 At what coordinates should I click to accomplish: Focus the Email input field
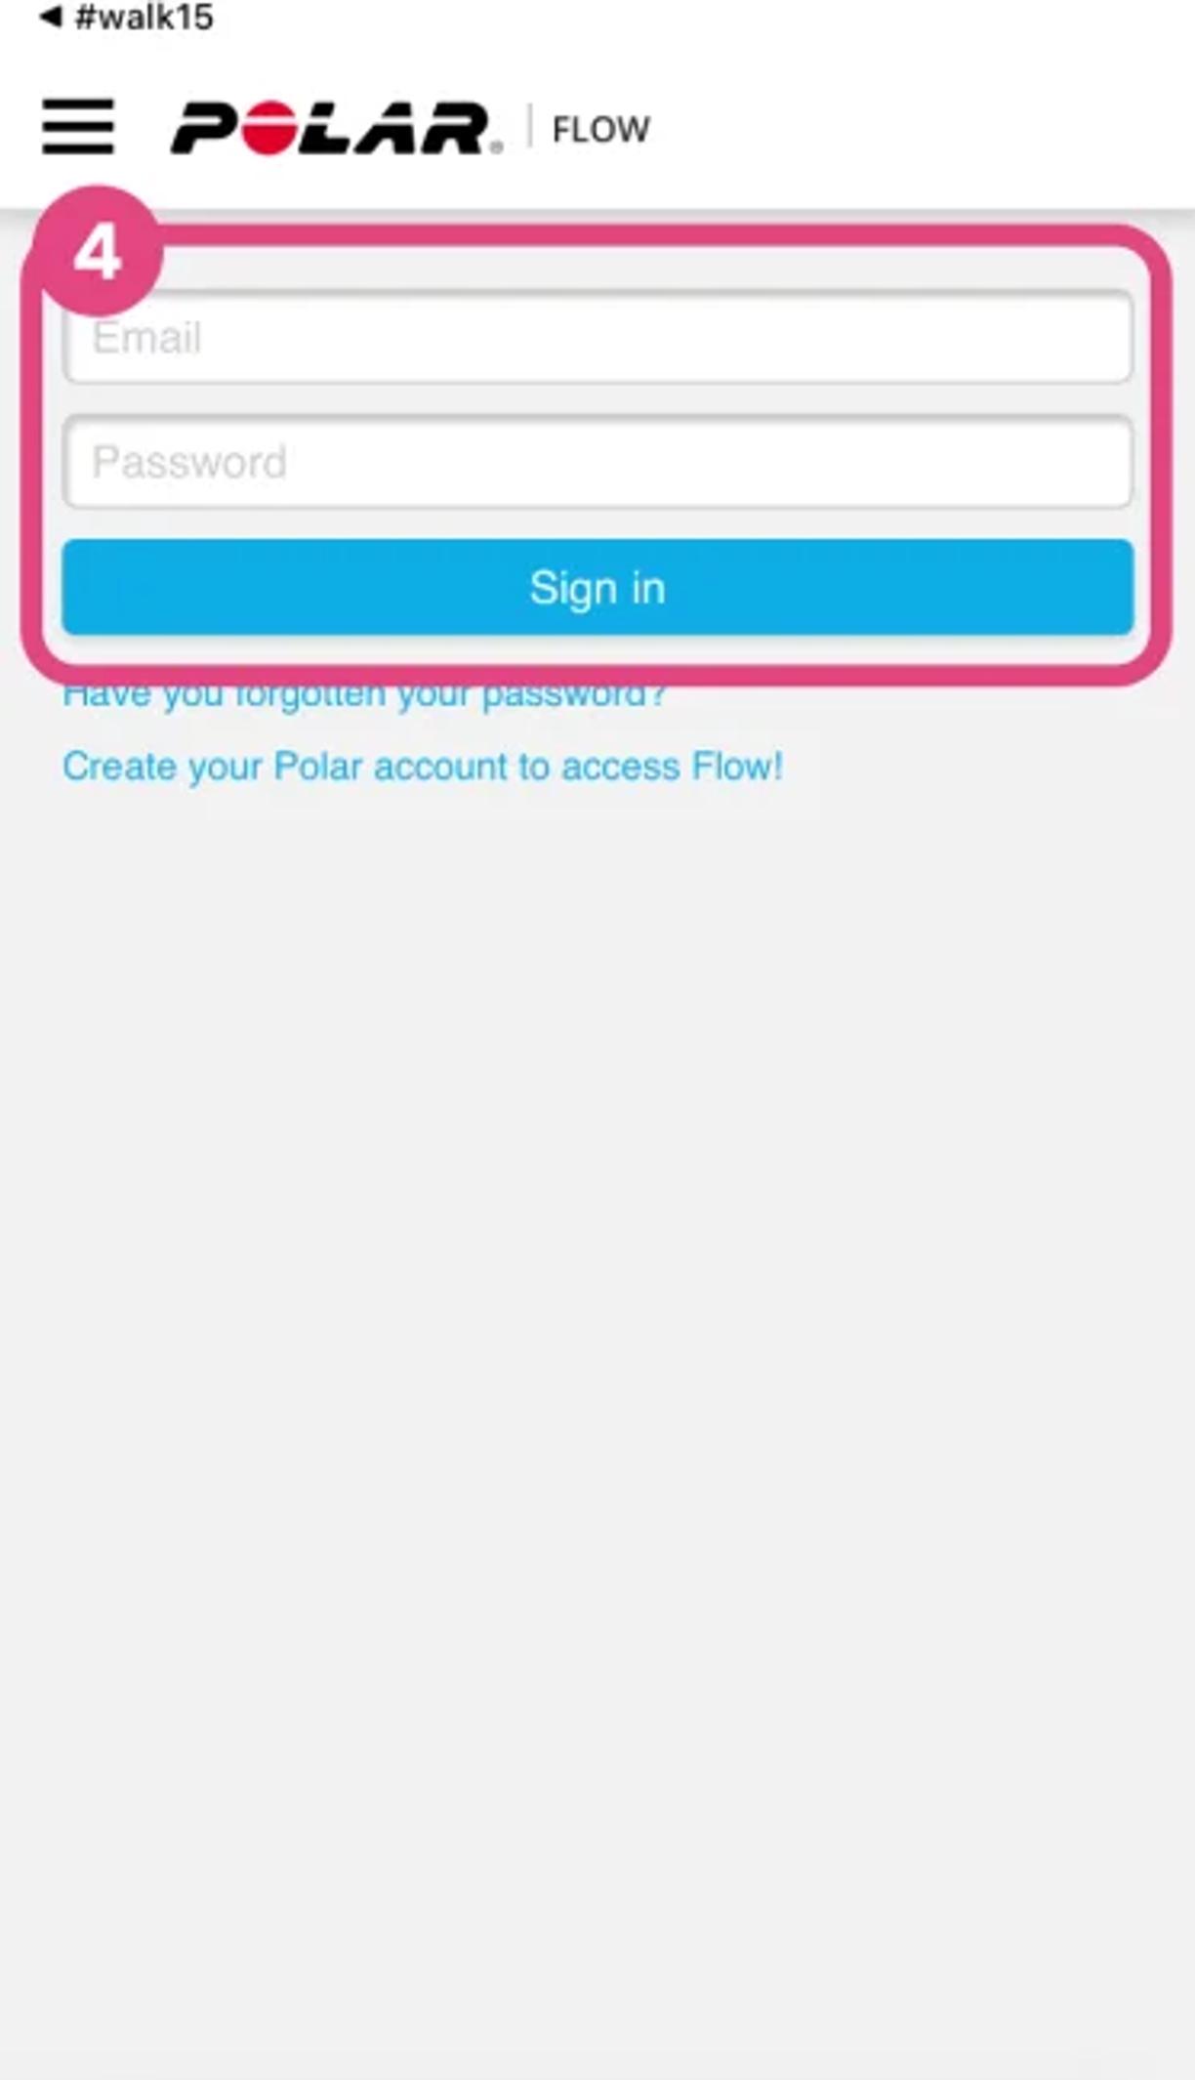click(x=597, y=337)
